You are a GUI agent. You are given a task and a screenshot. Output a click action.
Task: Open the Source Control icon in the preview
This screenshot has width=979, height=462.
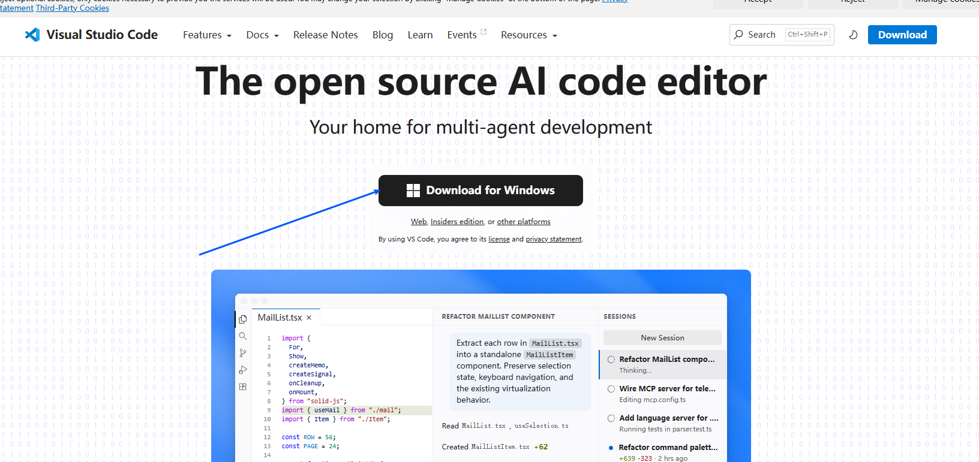click(x=243, y=353)
